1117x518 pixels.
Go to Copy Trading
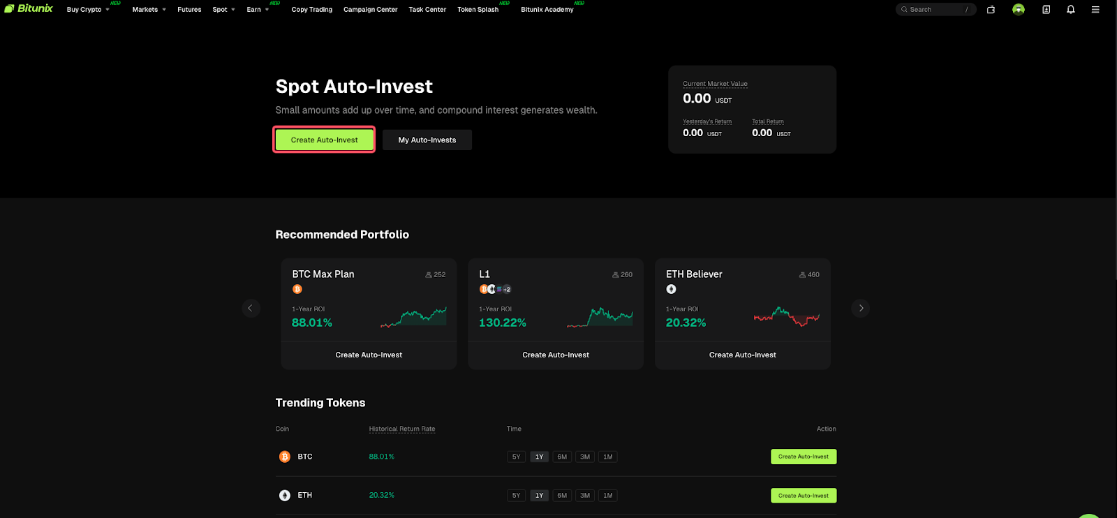point(311,10)
